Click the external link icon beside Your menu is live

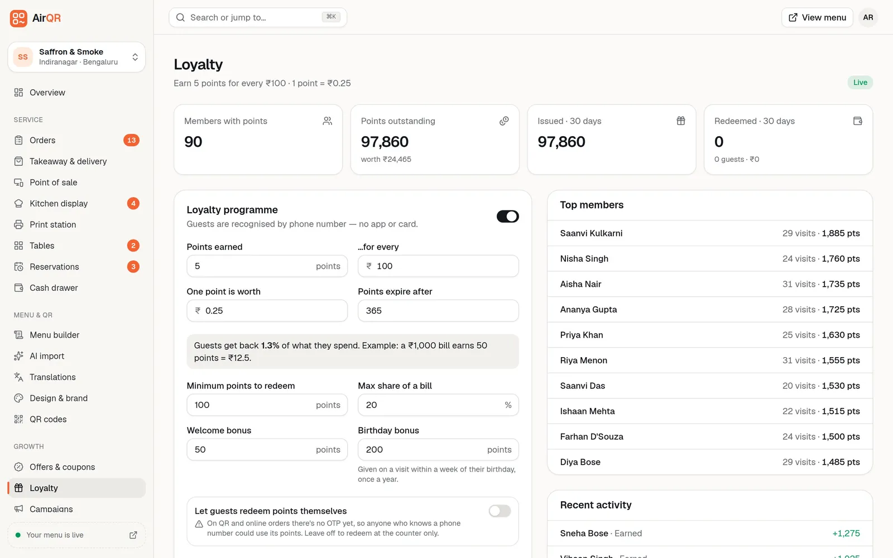(x=133, y=535)
